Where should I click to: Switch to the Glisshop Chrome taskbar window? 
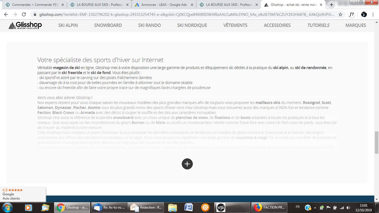72,207
